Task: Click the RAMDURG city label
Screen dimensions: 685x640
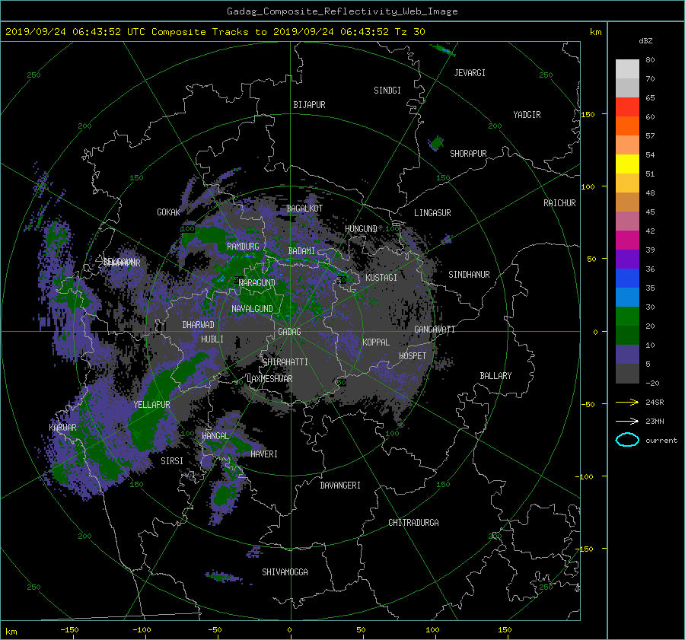Action: pyautogui.click(x=243, y=247)
